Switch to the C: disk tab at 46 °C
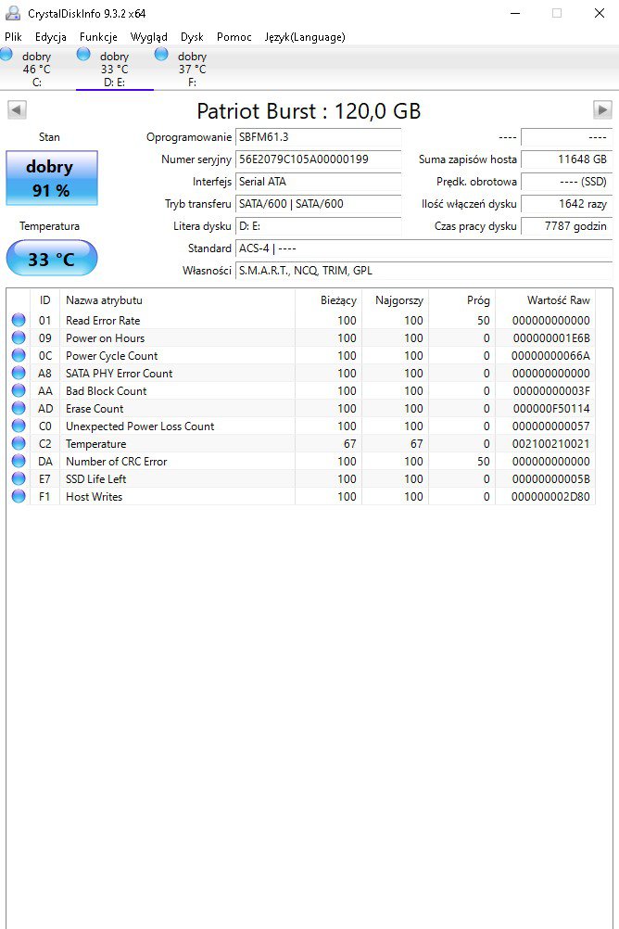This screenshot has width=619, height=929. coord(37,69)
